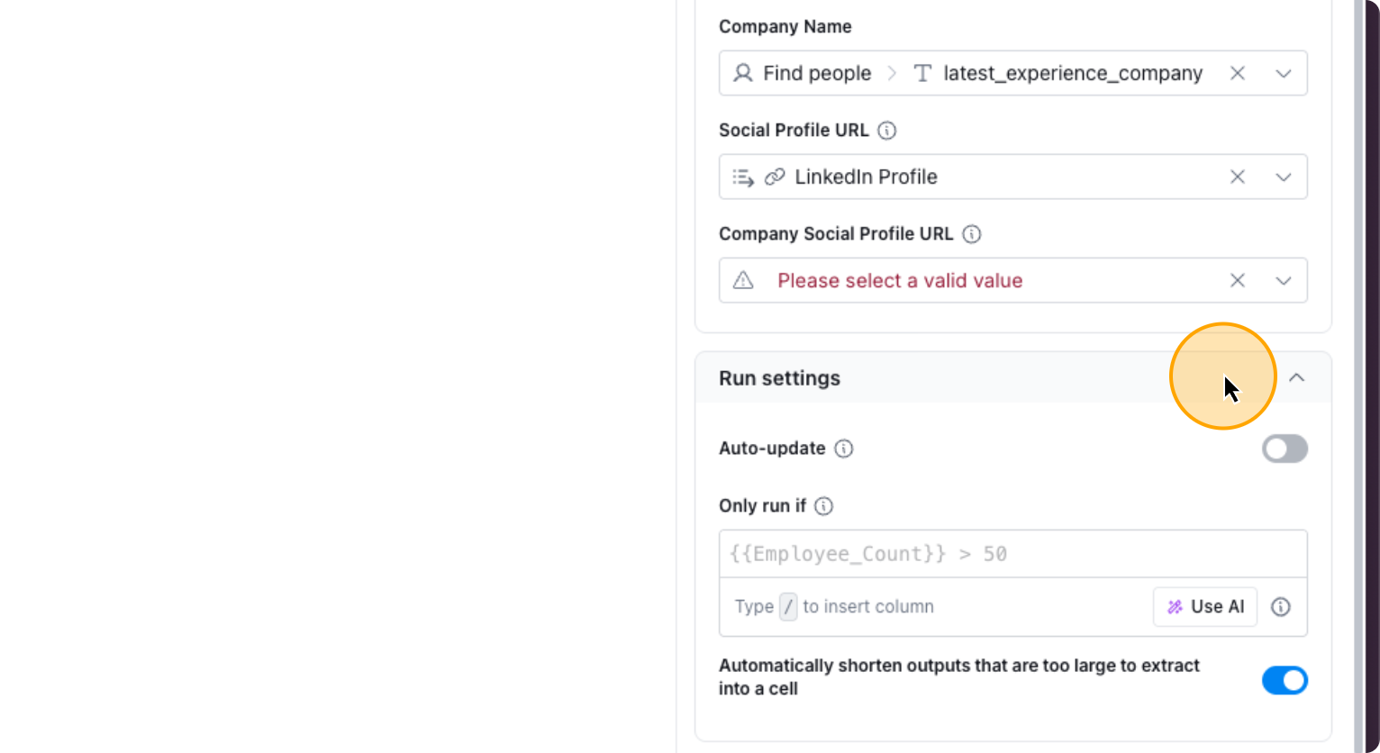
Task: Clear the Social Profile URL value
Action: point(1238,177)
